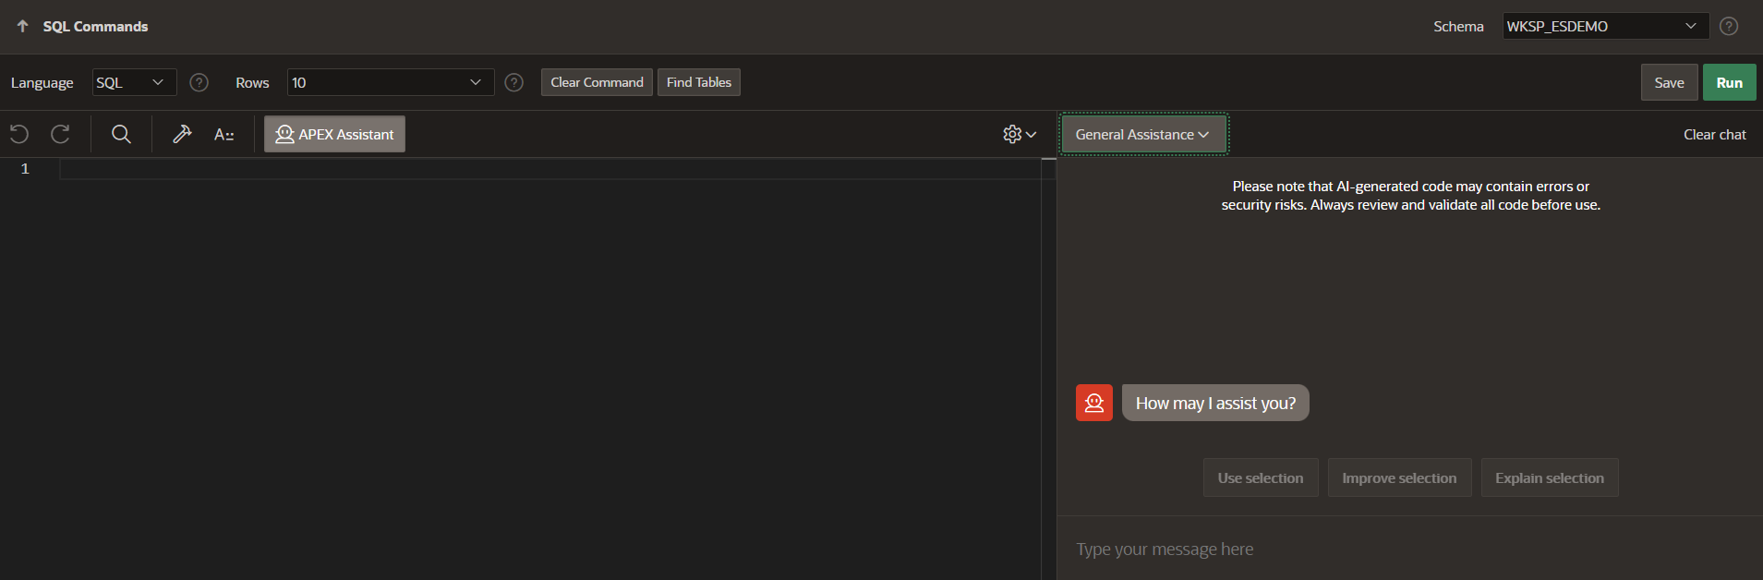This screenshot has height=580, width=1763.
Task: Toggle the APEX Assistant panel
Action: tap(334, 134)
